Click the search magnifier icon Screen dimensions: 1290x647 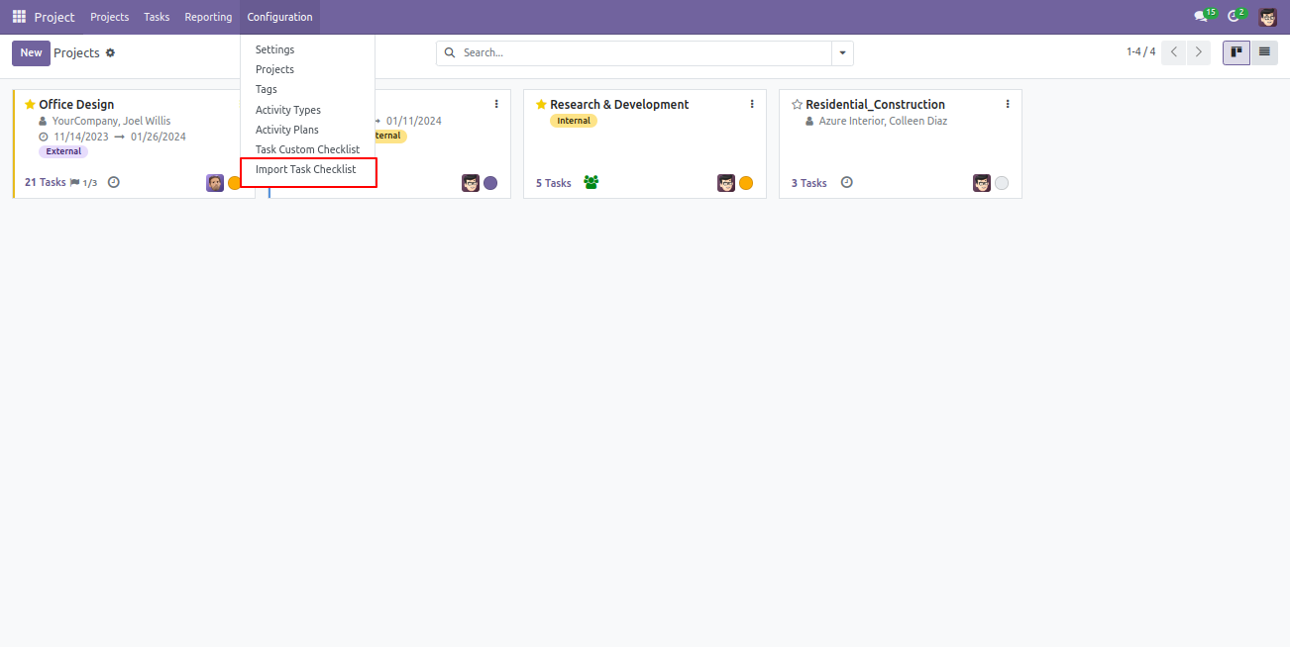451,52
